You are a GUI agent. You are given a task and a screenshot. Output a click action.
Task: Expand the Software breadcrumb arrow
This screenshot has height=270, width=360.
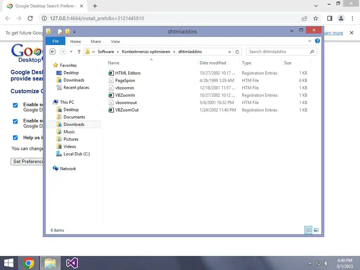point(118,52)
